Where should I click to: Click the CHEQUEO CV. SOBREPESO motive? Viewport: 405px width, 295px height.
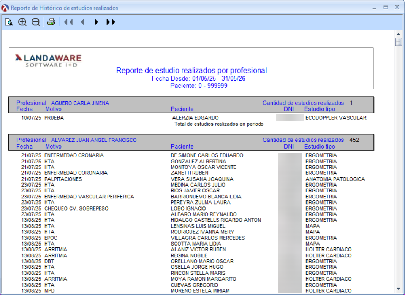tap(76, 209)
